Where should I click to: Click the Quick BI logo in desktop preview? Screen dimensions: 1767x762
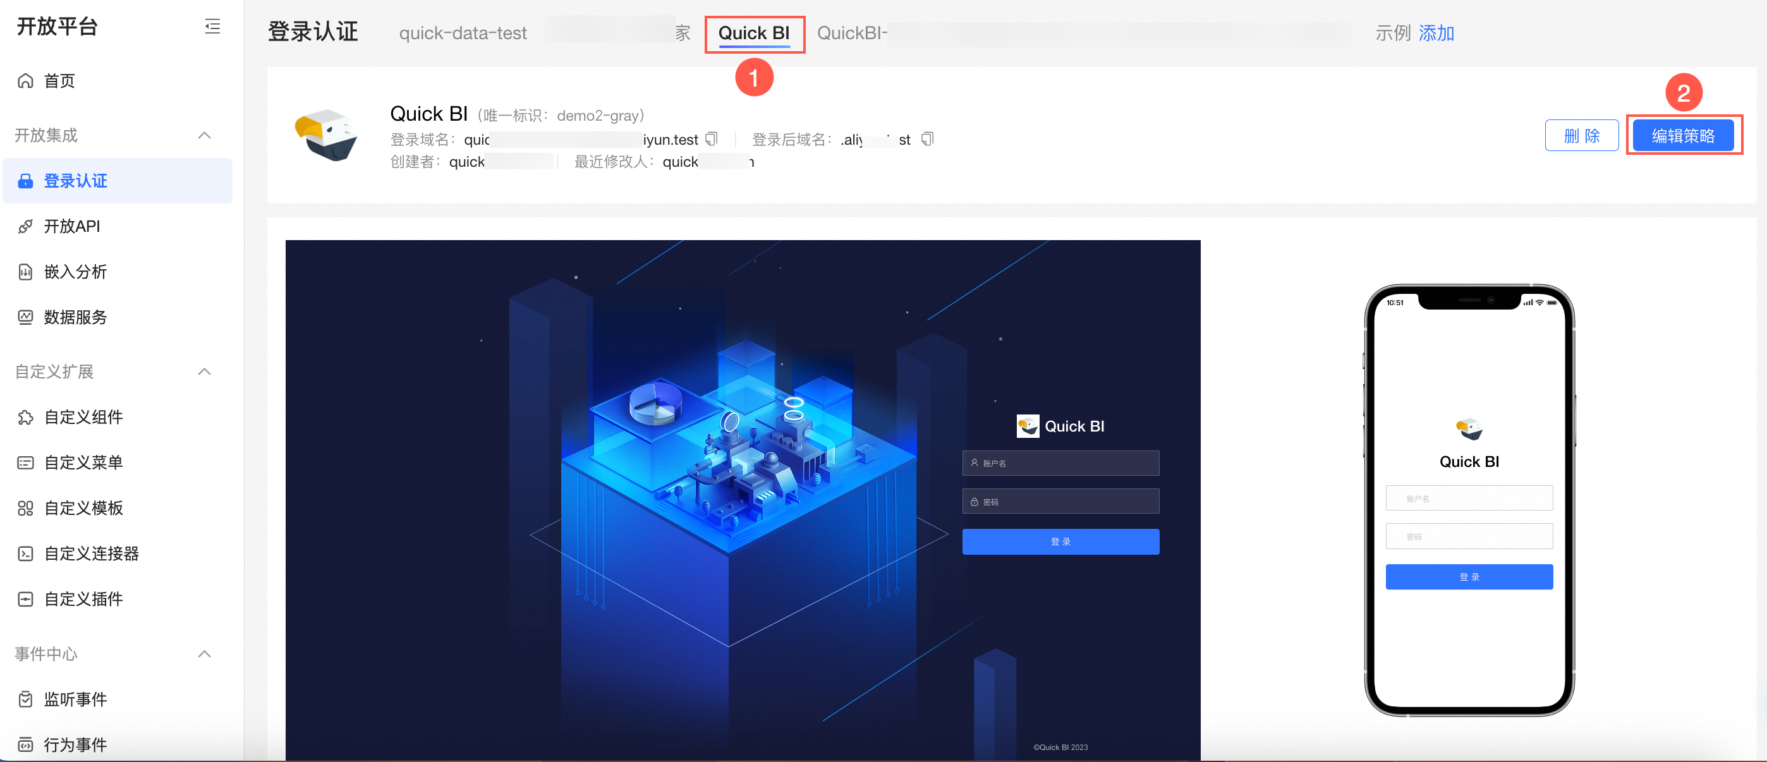[1027, 426]
